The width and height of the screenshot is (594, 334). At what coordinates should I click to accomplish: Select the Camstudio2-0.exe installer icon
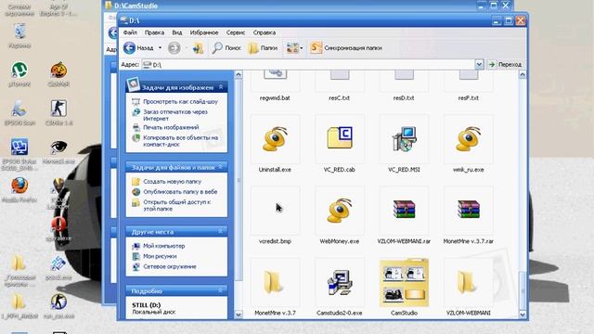coord(340,282)
